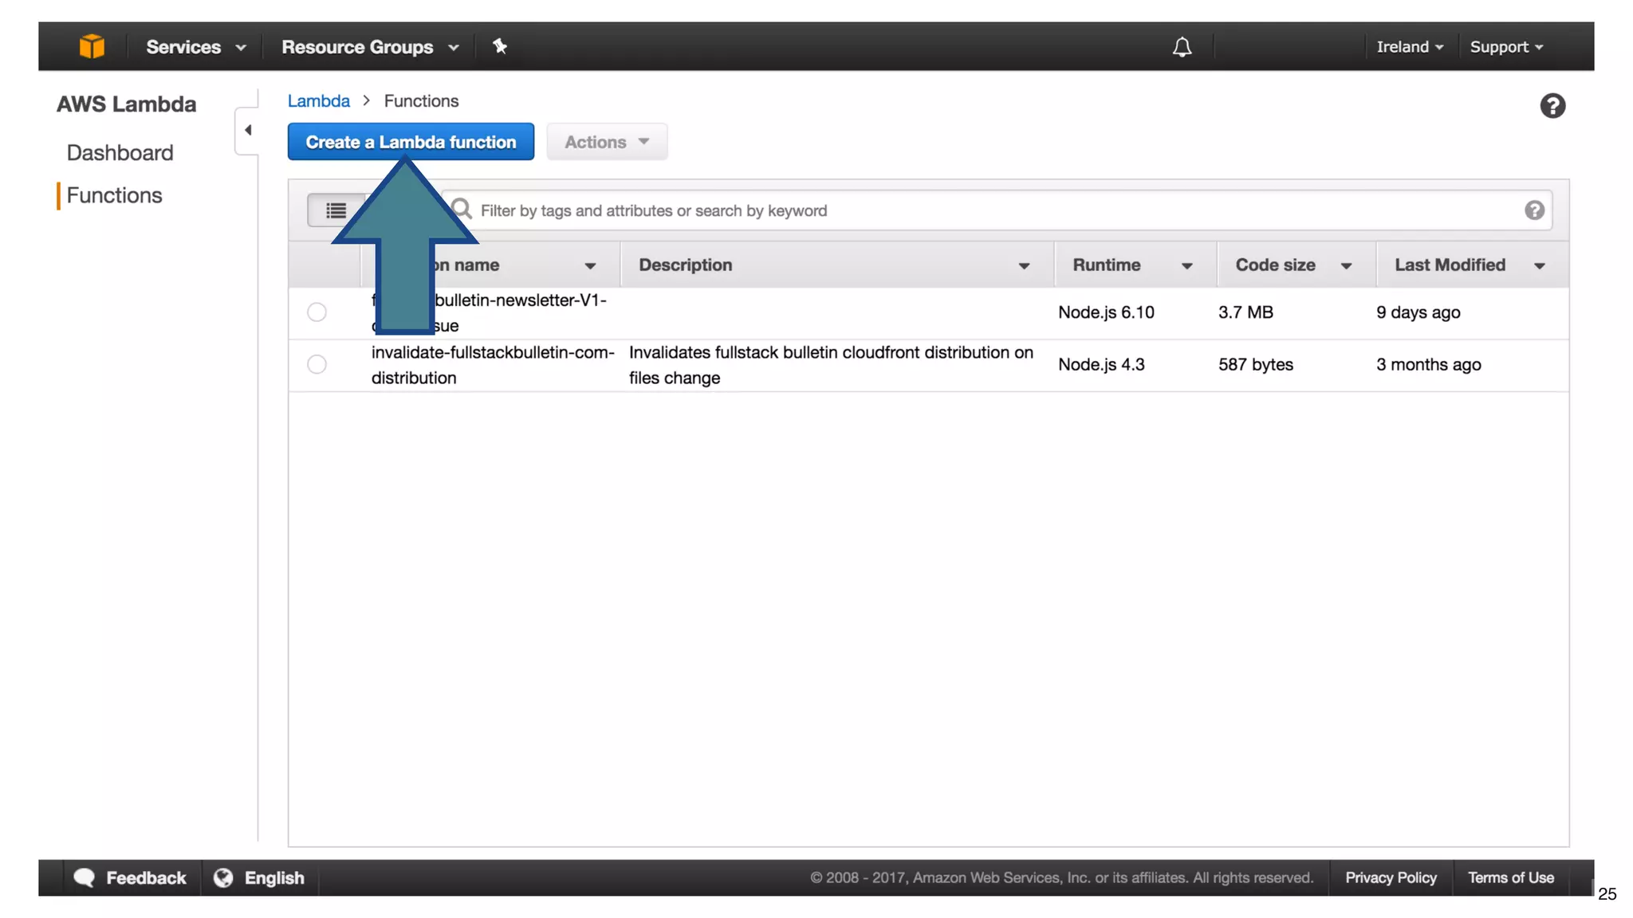Click the pin shortcuts icon in the top bar
The image size is (1633, 918).
[x=500, y=46]
